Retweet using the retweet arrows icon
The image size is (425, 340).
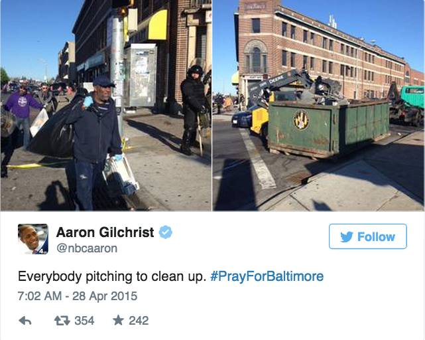[x=62, y=321]
